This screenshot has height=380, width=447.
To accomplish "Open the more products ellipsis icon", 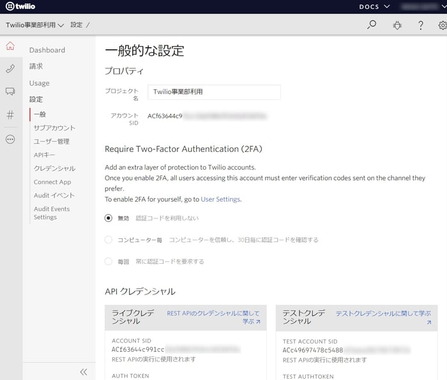I will (10, 139).
